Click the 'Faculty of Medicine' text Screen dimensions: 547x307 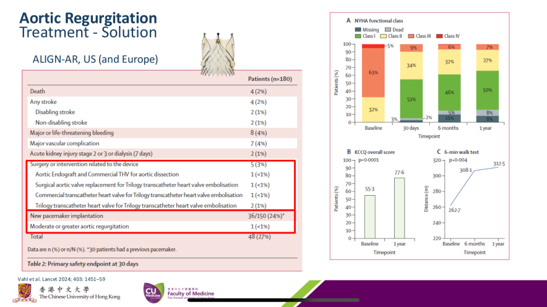point(191,293)
